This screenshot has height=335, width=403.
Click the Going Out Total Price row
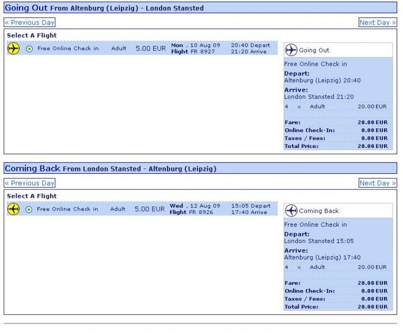pos(336,146)
